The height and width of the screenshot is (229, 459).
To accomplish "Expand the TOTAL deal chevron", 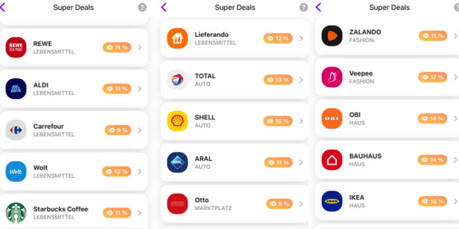I will (301, 80).
